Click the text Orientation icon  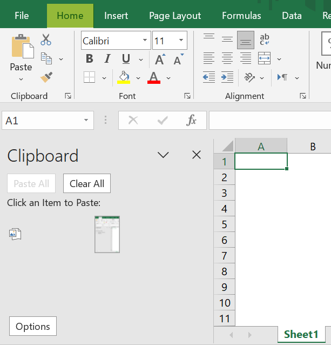pos(249,77)
